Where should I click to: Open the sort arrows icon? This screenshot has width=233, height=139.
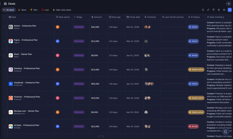click(208, 10)
